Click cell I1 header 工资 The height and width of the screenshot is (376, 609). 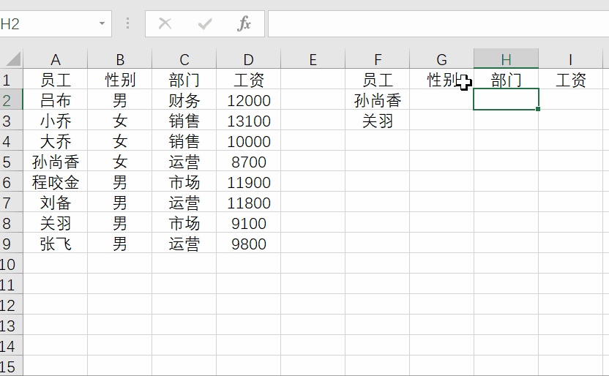pos(570,80)
